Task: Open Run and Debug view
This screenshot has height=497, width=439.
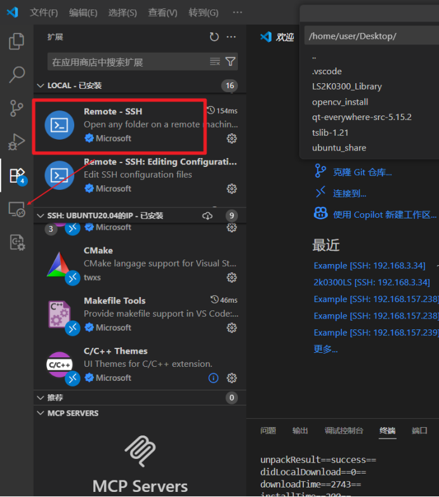Action: click(x=16, y=142)
